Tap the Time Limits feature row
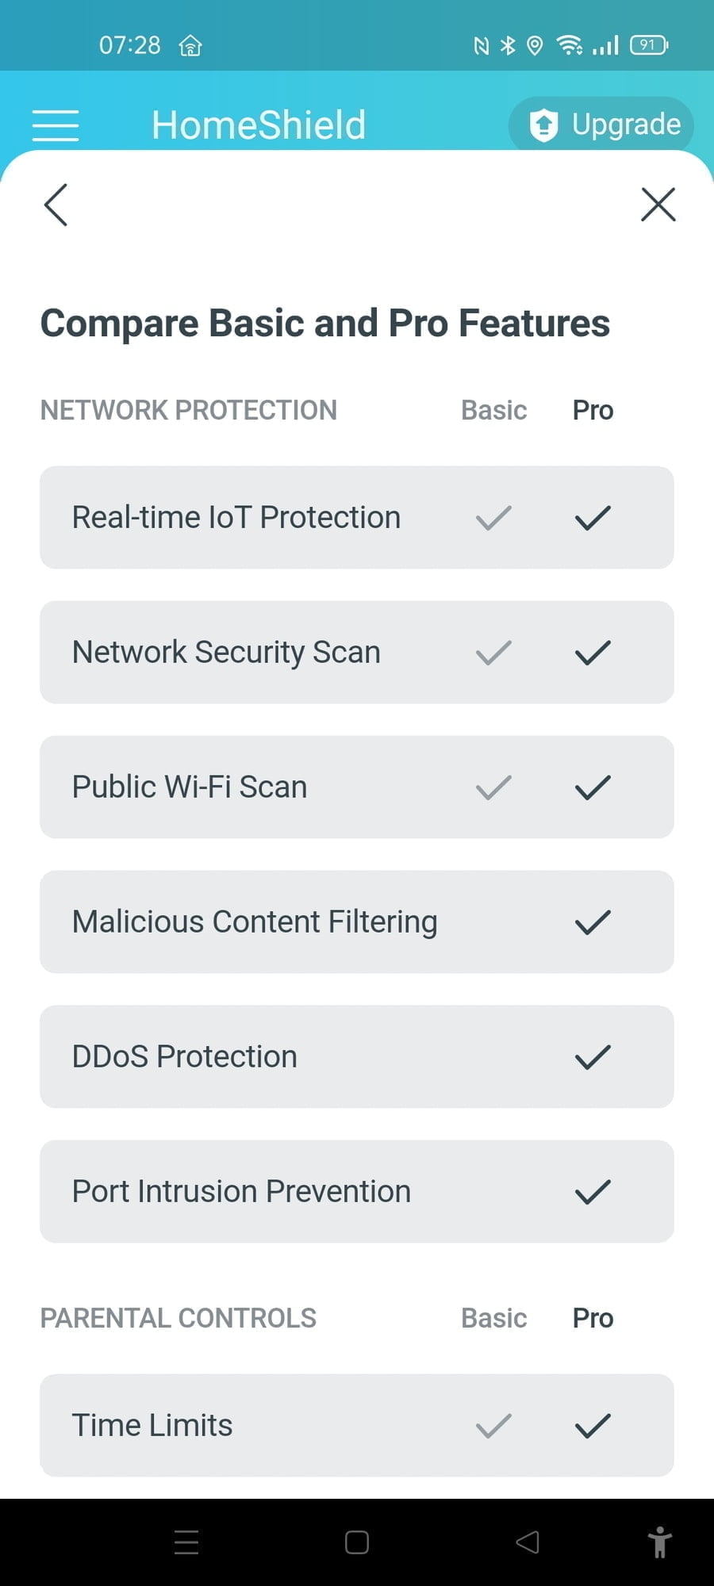The image size is (714, 1586). pyautogui.click(x=357, y=1425)
